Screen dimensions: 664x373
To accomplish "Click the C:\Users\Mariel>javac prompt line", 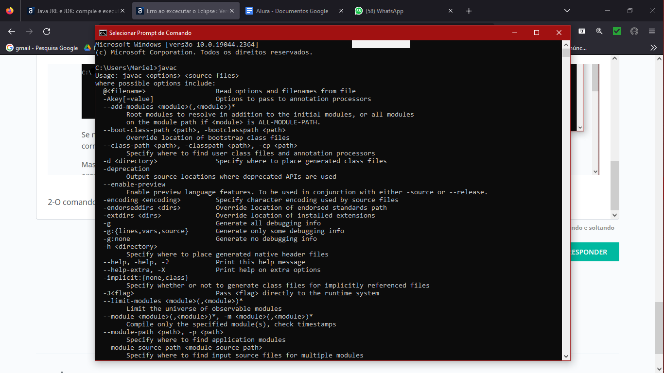I will point(136,68).
